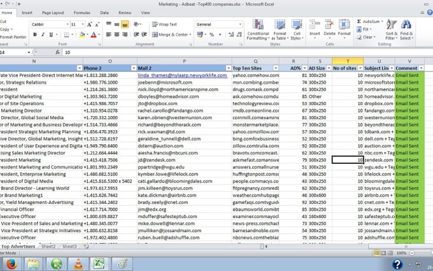Image resolution: width=433 pixels, height=271 pixels.
Task: Apply red Font Color swatch
Action: tap(94, 34)
